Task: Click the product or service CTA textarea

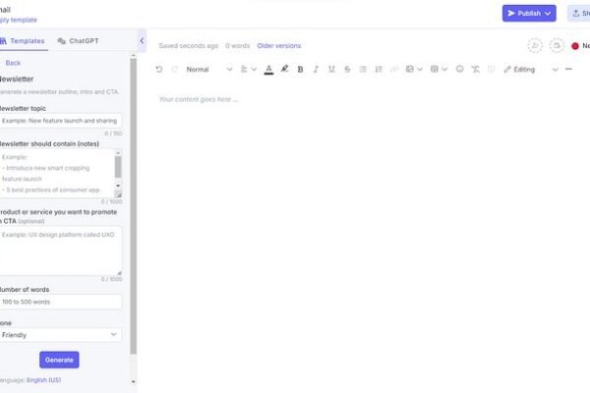Action: point(60,251)
